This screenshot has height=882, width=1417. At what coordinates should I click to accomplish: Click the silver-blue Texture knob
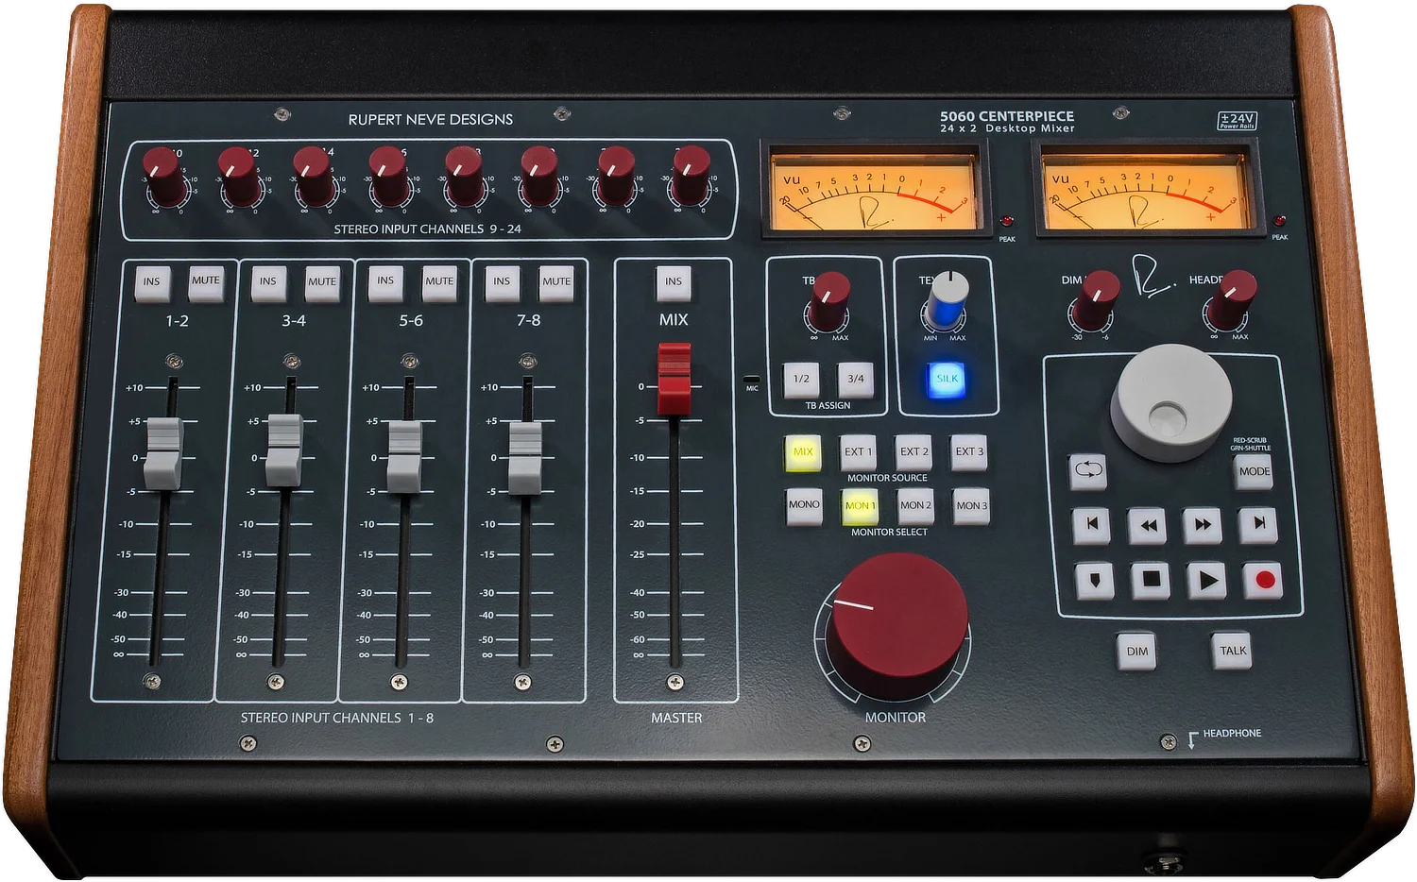pyautogui.click(x=948, y=298)
